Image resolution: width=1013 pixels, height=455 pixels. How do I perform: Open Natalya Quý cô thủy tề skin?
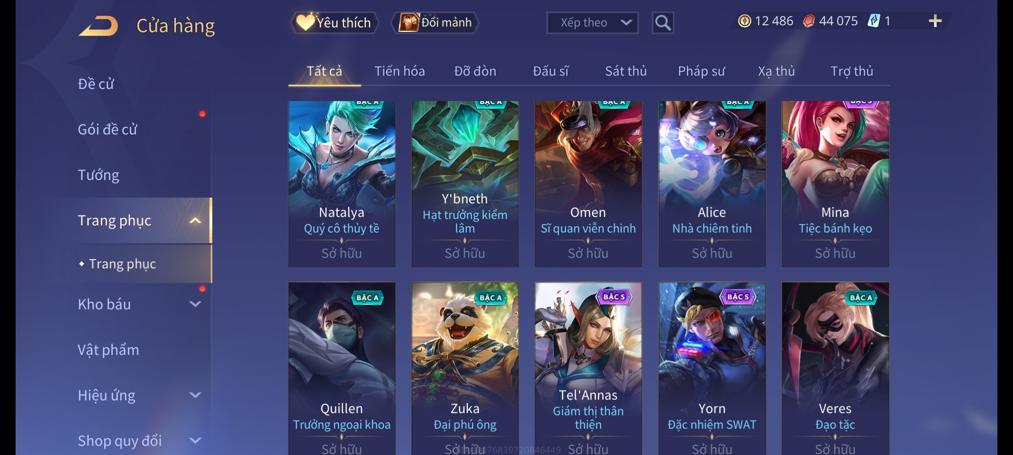click(x=341, y=184)
